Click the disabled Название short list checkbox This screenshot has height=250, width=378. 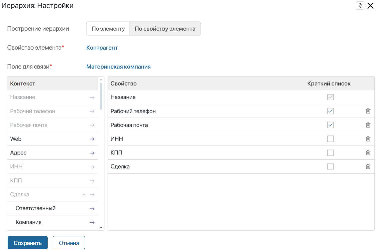point(330,97)
